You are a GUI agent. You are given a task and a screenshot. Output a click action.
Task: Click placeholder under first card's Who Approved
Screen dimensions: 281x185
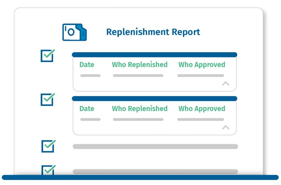pos(201,75)
